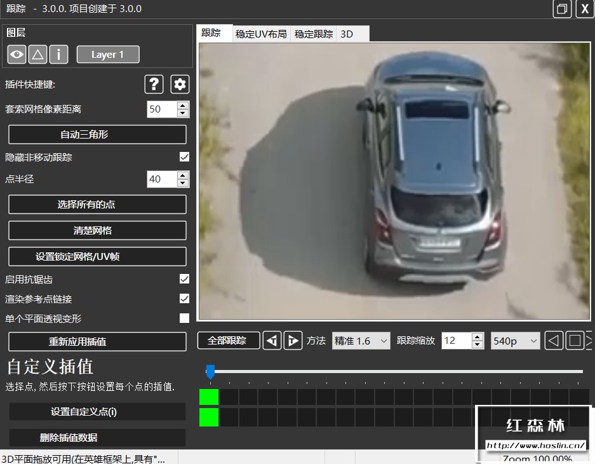Open the gear settings icon

(x=180, y=84)
